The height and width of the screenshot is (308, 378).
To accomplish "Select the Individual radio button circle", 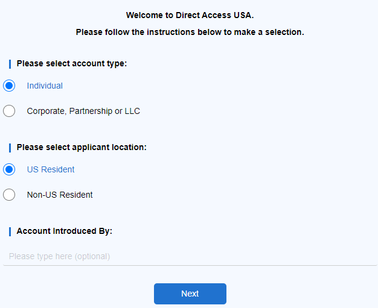I will click(x=9, y=86).
